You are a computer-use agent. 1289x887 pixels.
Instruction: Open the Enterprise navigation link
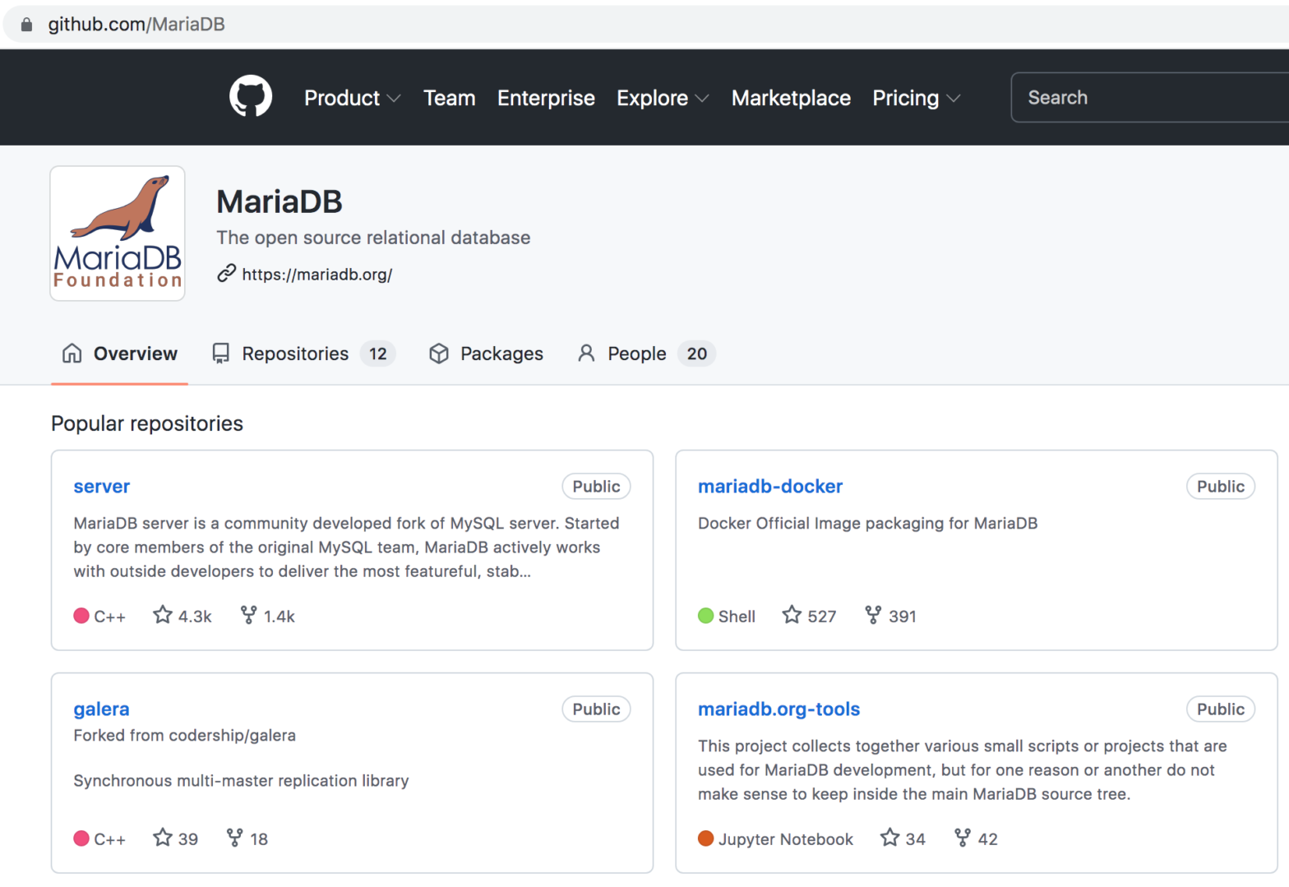coord(546,98)
